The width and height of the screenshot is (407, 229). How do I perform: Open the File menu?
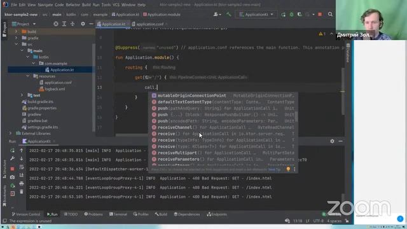(x=13, y=4)
